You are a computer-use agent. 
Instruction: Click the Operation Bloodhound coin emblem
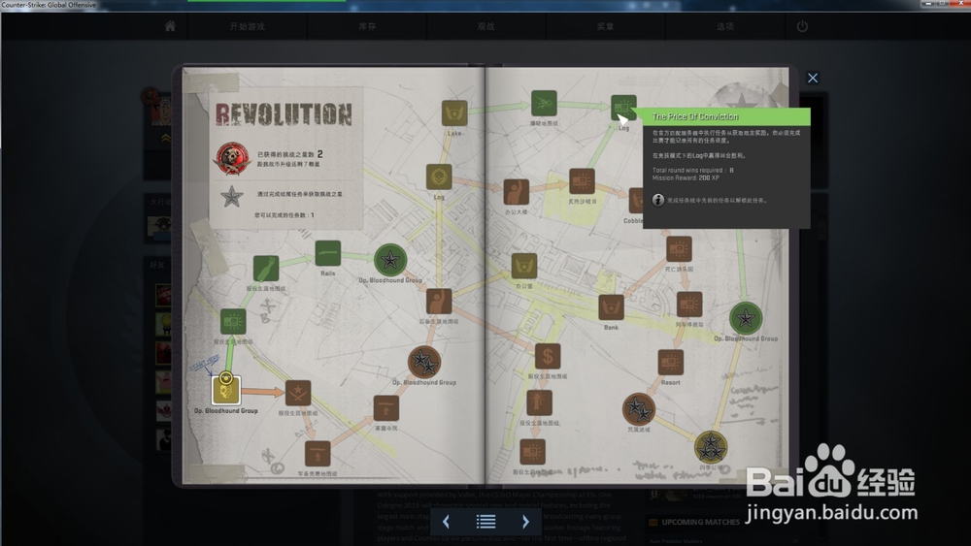[x=232, y=159]
